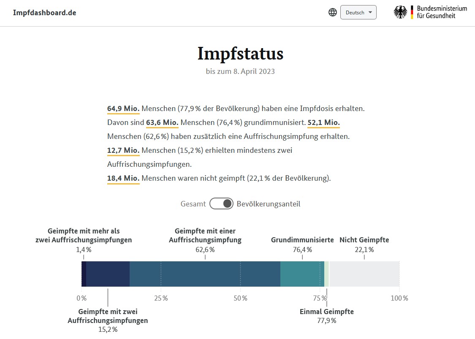475x339 pixels.
Task: Click Bundesministerium für Gesundheit text logo
Action: point(442,12)
